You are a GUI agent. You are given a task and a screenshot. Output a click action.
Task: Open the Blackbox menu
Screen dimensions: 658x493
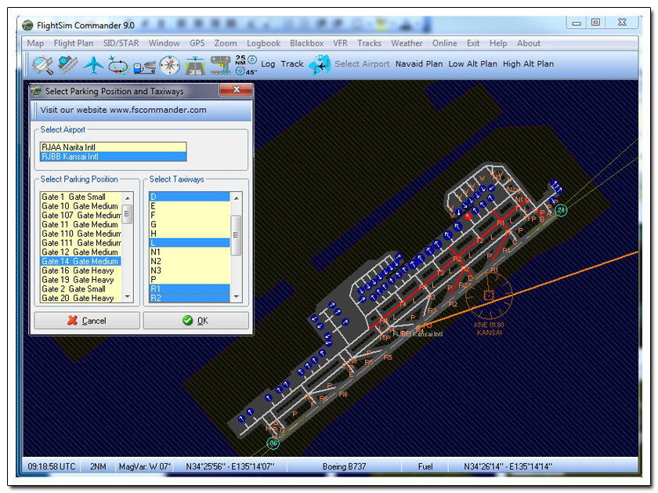pos(307,43)
